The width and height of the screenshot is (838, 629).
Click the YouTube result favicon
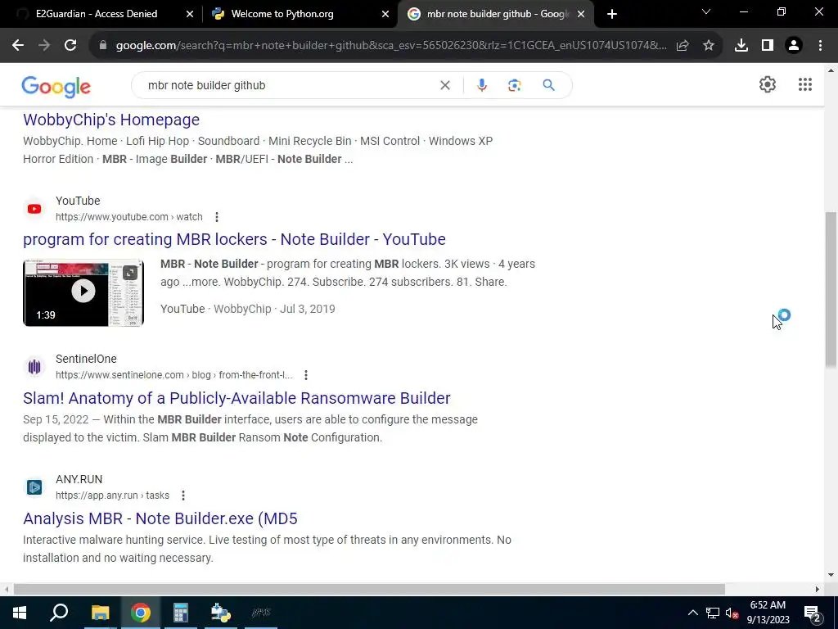click(x=34, y=209)
